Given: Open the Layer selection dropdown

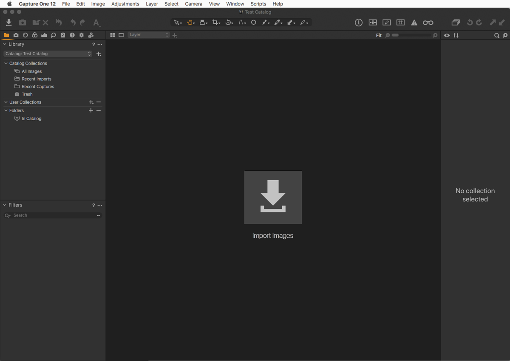Looking at the screenshot, I should [149, 35].
